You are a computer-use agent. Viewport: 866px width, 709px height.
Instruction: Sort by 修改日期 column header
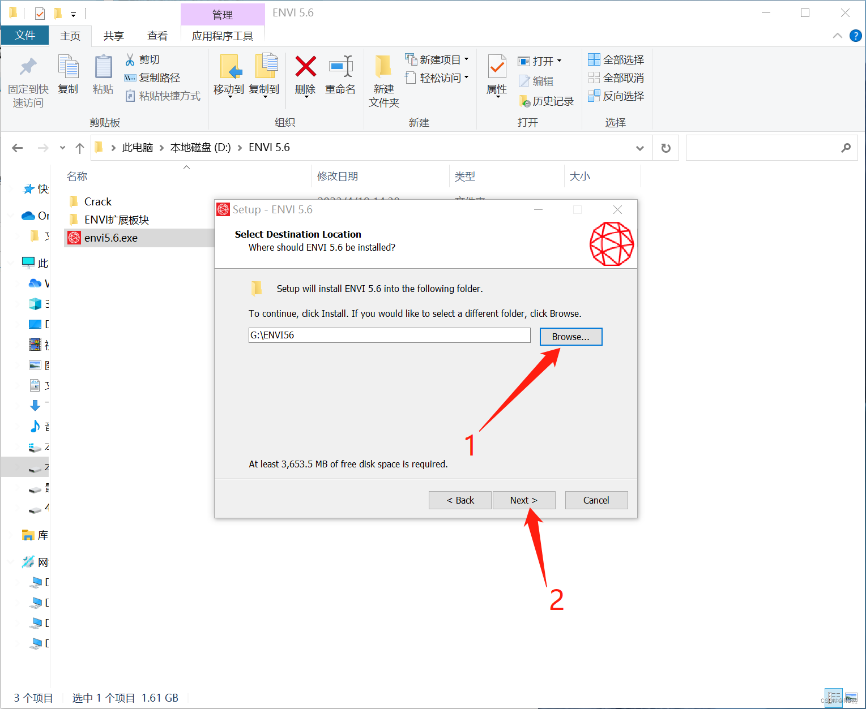[338, 176]
